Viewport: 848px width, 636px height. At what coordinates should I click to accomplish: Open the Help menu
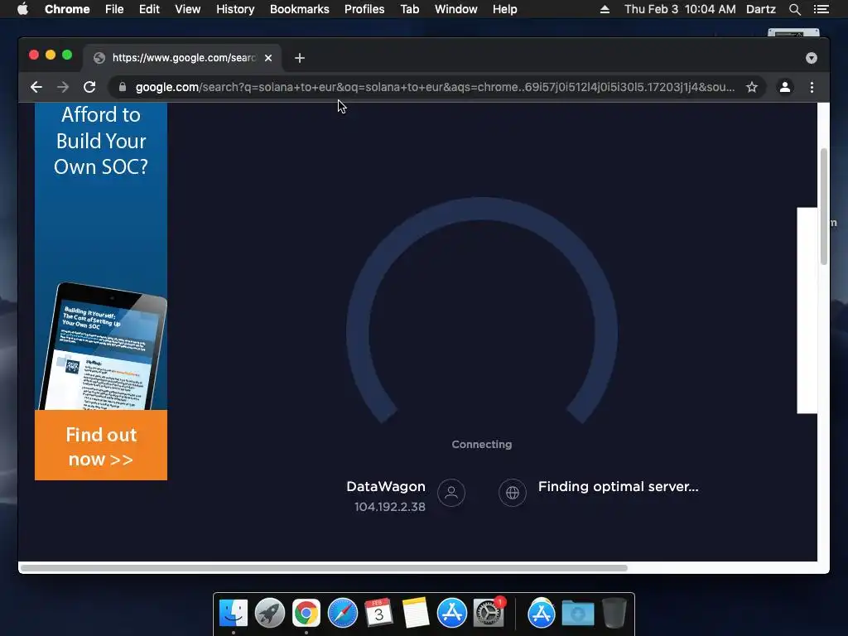point(504,9)
